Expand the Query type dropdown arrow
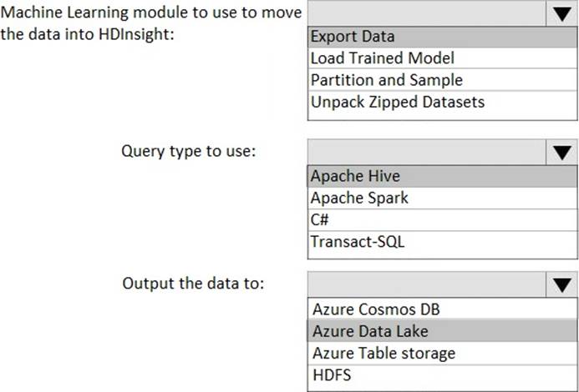The image size is (579, 392). [561, 152]
